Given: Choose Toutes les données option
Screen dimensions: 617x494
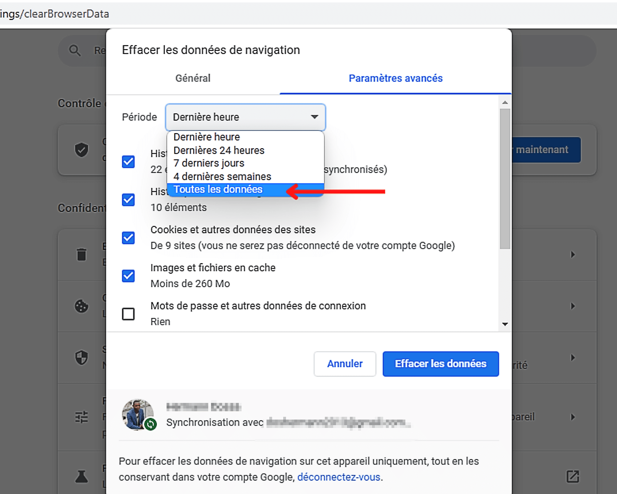Looking at the screenshot, I should [245, 189].
